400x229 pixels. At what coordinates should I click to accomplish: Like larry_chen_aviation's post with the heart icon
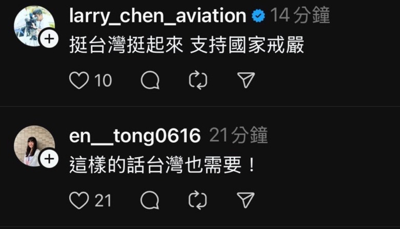coord(79,80)
